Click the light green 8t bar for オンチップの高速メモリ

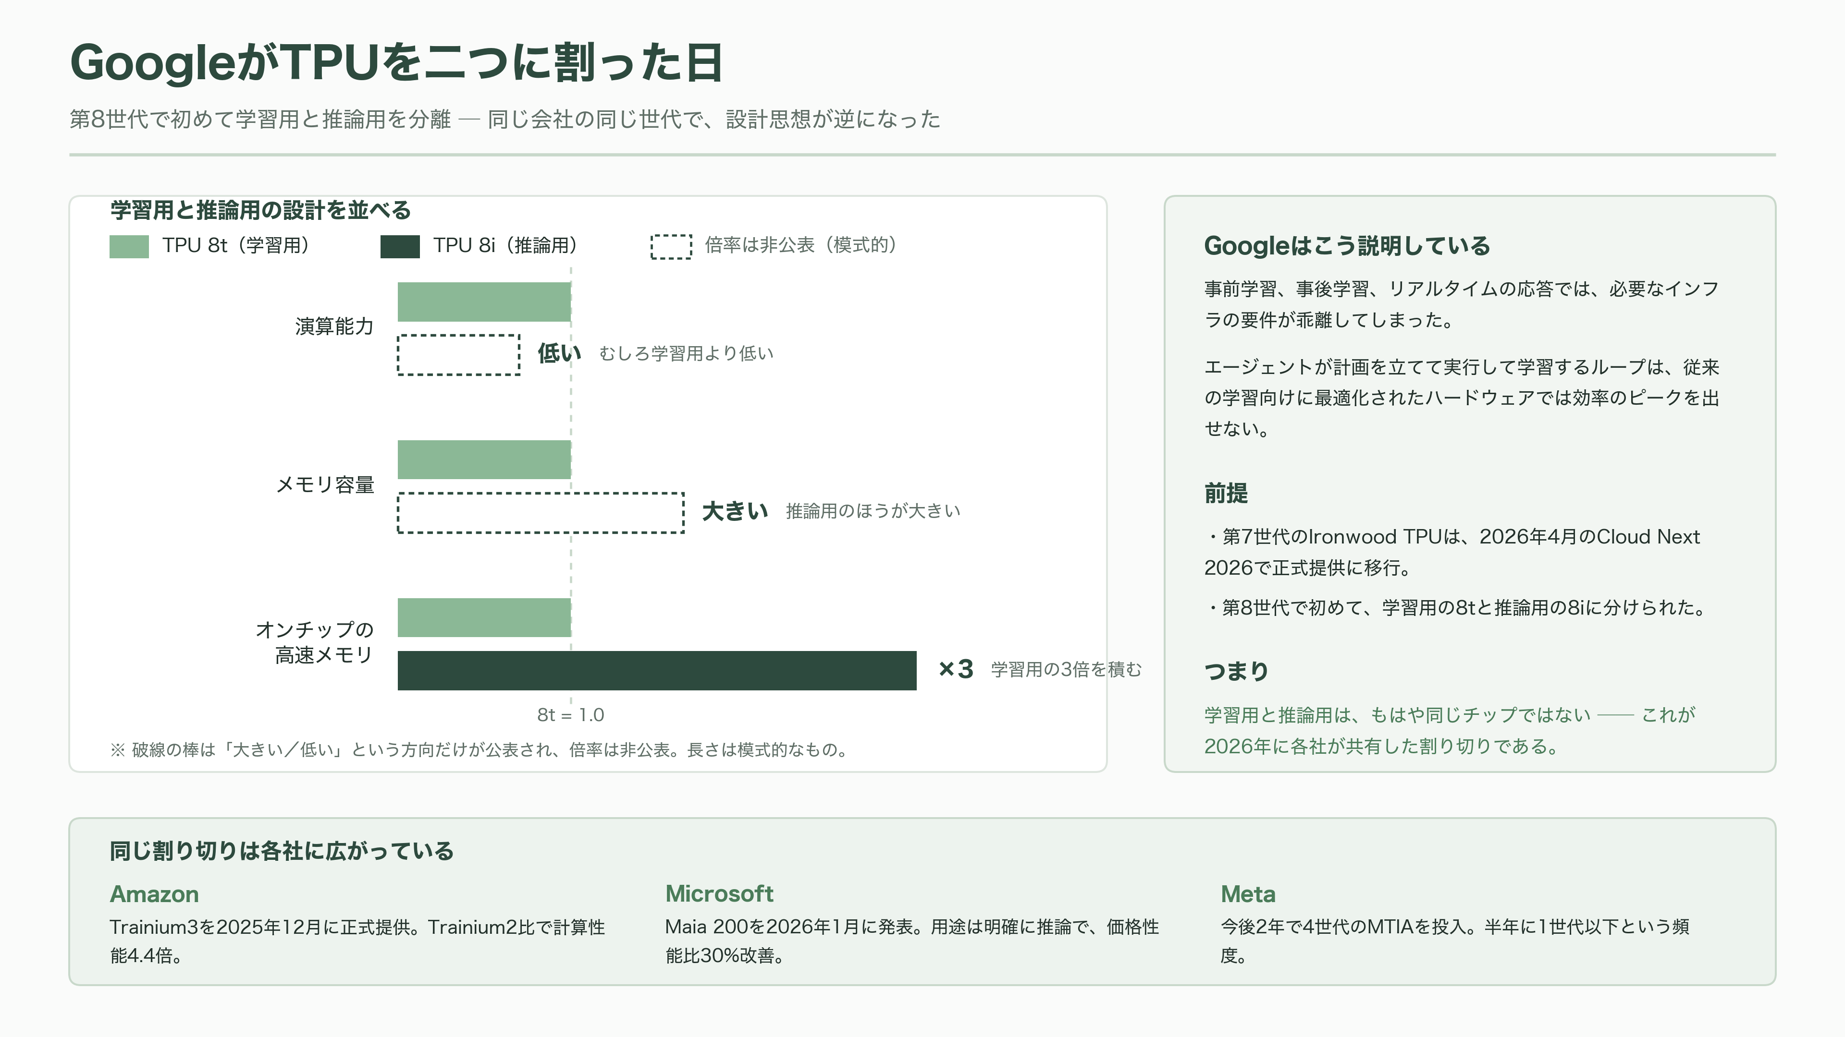(x=484, y=617)
